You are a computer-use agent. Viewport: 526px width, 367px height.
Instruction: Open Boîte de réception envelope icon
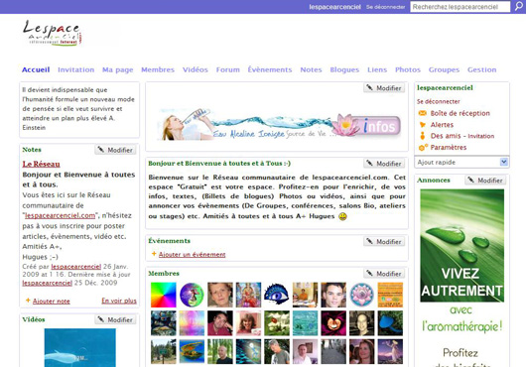[423, 113]
